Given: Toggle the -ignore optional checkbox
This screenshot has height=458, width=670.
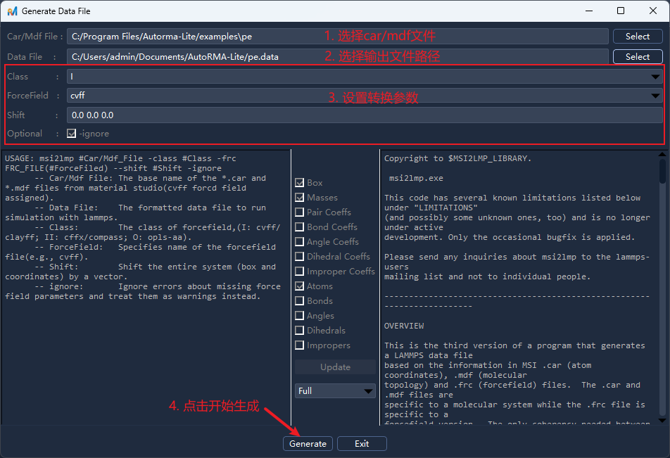Looking at the screenshot, I should coord(71,133).
